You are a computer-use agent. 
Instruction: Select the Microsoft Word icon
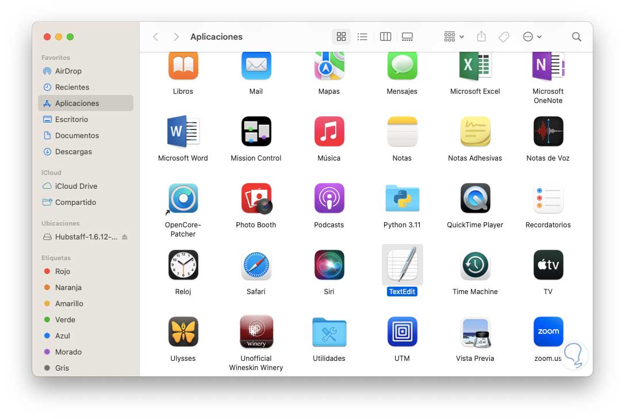pos(183,131)
